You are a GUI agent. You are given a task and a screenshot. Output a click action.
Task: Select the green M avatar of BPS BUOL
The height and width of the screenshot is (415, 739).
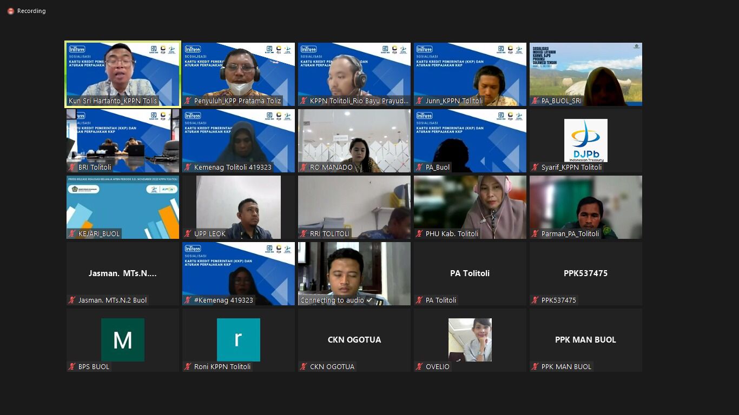tap(123, 339)
